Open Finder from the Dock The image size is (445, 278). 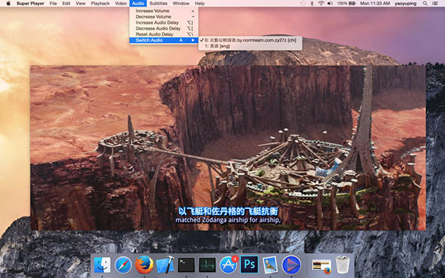[102, 265]
